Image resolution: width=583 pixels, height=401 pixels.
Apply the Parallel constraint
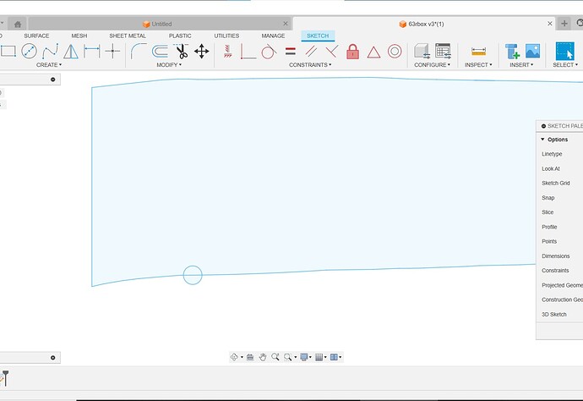tap(311, 52)
